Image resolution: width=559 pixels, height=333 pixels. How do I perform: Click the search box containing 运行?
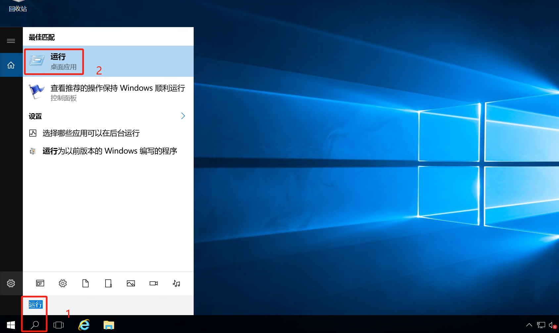(108, 305)
